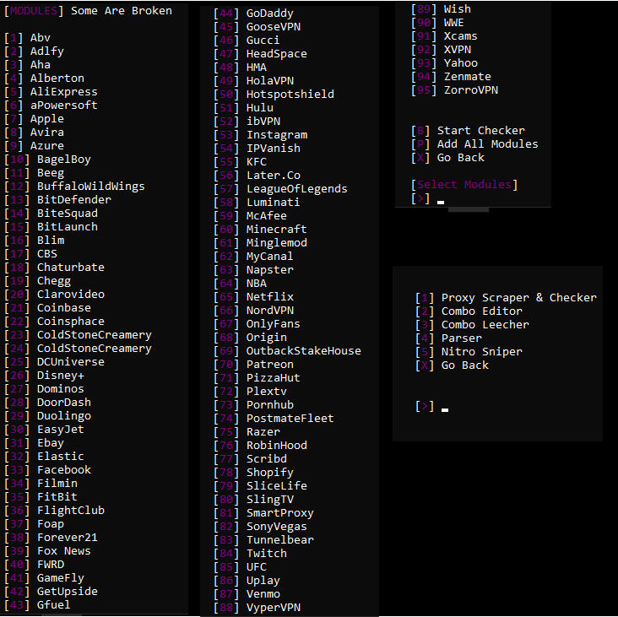
Task: Click the MODULES header label
Action: point(34,11)
